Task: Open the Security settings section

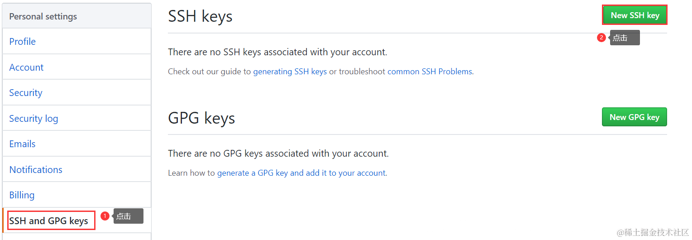Action: pos(76,92)
